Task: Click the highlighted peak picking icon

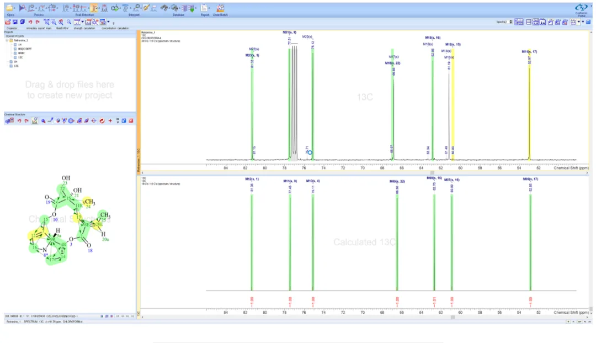Action: (94, 8)
